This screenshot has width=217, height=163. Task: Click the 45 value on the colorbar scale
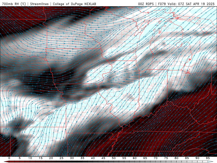pyautogui.click(x=103, y=158)
